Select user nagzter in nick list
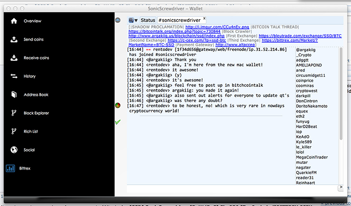Viewport: 351px width, 206px height. pyautogui.click(x=303, y=168)
